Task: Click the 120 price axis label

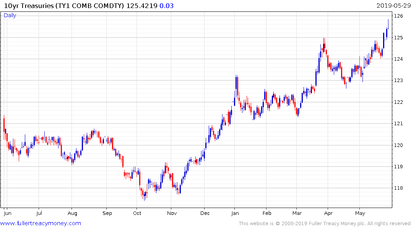Action: click(x=398, y=145)
